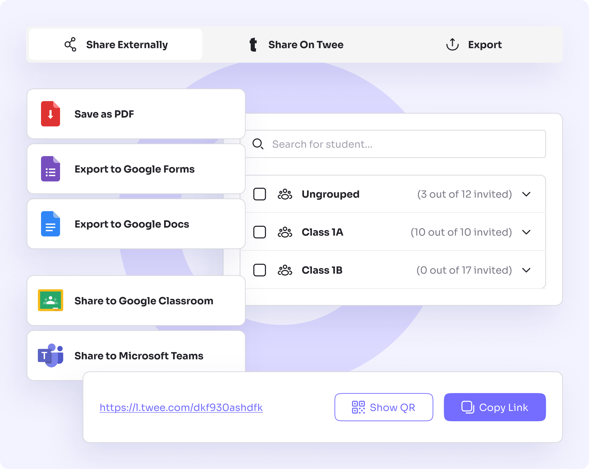Click the Twee logo icon
Screen dimensions: 589x469
pyautogui.click(x=253, y=45)
